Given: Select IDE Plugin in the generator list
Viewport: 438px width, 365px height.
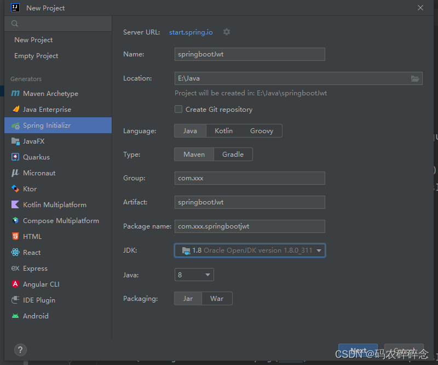Looking at the screenshot, I should coord(58,300).
